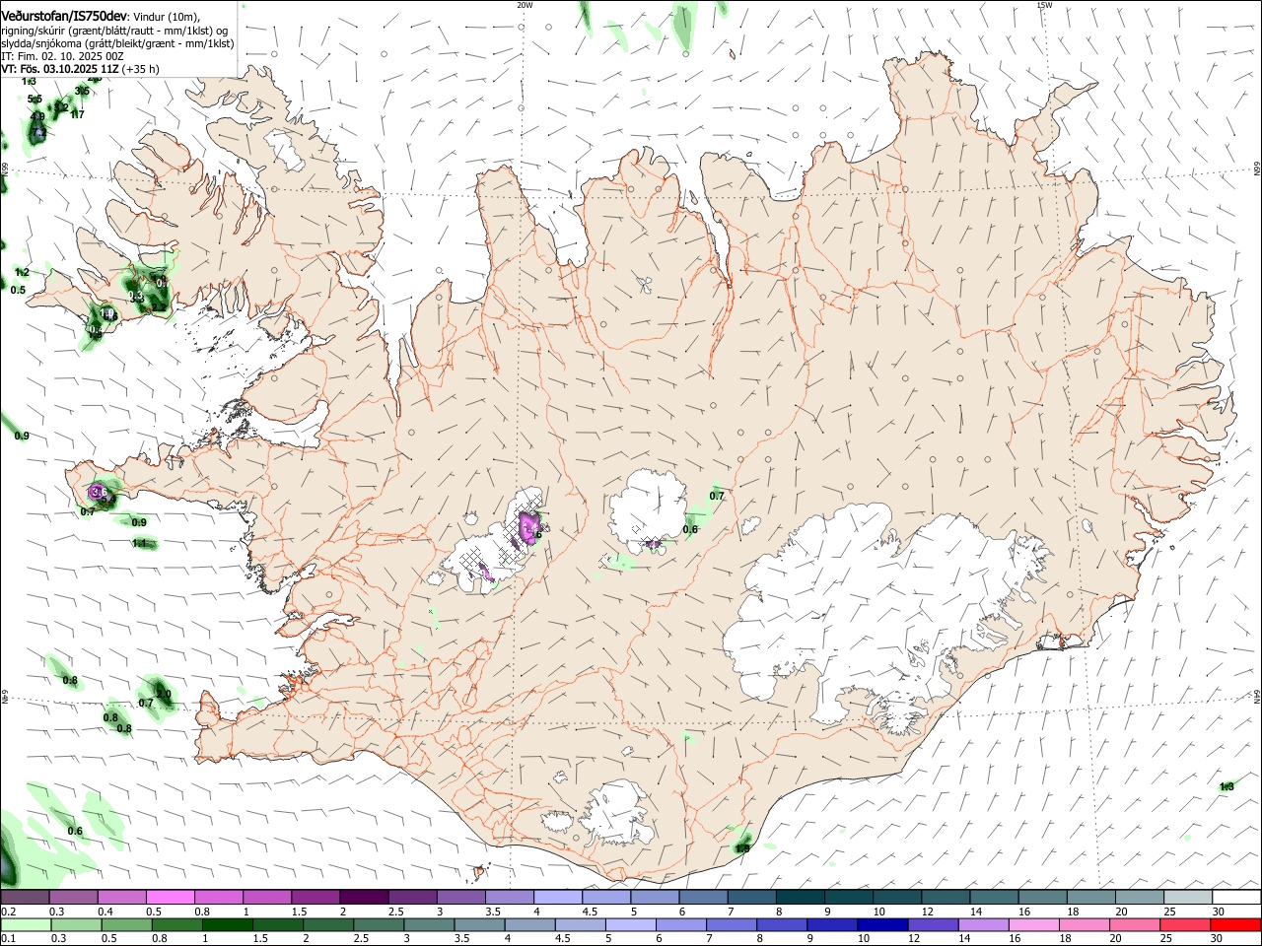Viewport: 1262px width, 946px height.
Task: Click green swatch between 0.5 and 0.8
Action: coord(126,924)
